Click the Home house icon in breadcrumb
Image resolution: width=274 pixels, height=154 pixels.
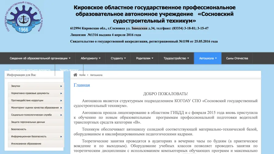75,75
